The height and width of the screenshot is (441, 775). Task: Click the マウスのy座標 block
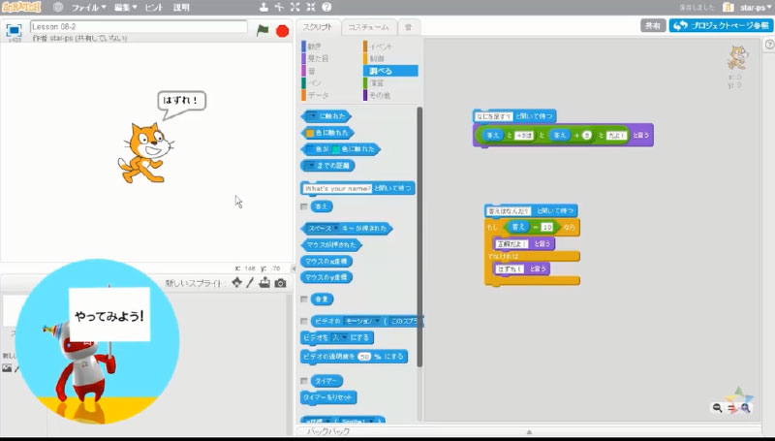[326, 277]
